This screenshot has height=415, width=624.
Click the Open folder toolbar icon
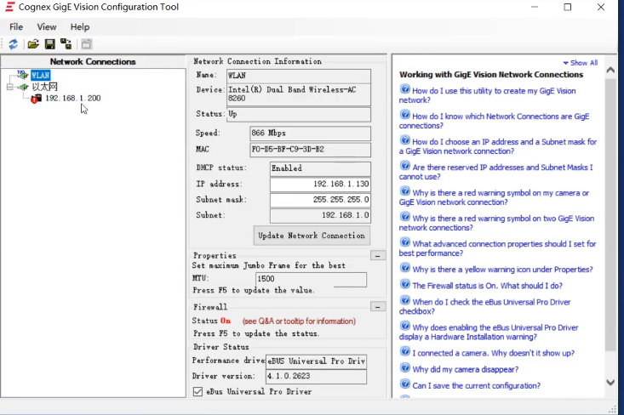[33, 44]
